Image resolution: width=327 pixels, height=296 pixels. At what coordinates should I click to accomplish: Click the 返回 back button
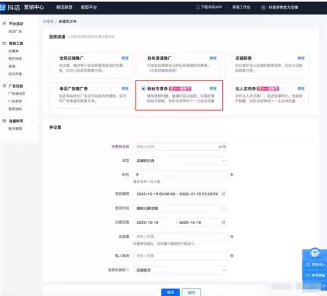(191, 292)
